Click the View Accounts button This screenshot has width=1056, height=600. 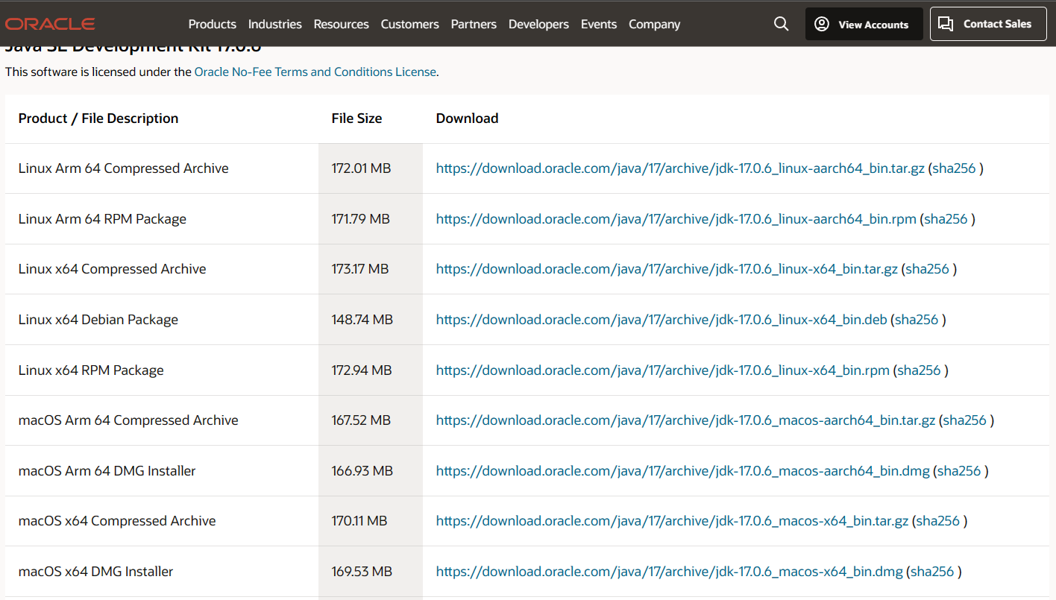click(864, 24)
